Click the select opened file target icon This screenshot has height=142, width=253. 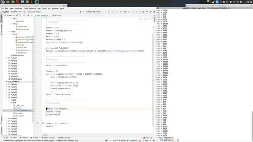(x=17, y=15)
